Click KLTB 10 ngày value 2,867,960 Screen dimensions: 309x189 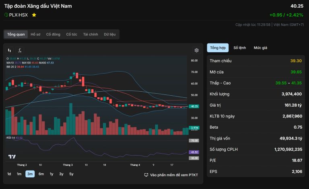coord(292,116)
